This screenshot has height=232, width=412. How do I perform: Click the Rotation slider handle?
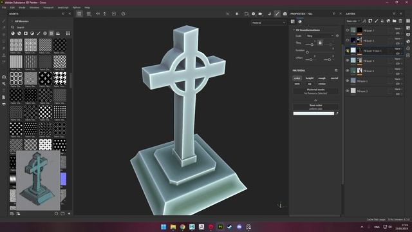click(x=307, y=52)
